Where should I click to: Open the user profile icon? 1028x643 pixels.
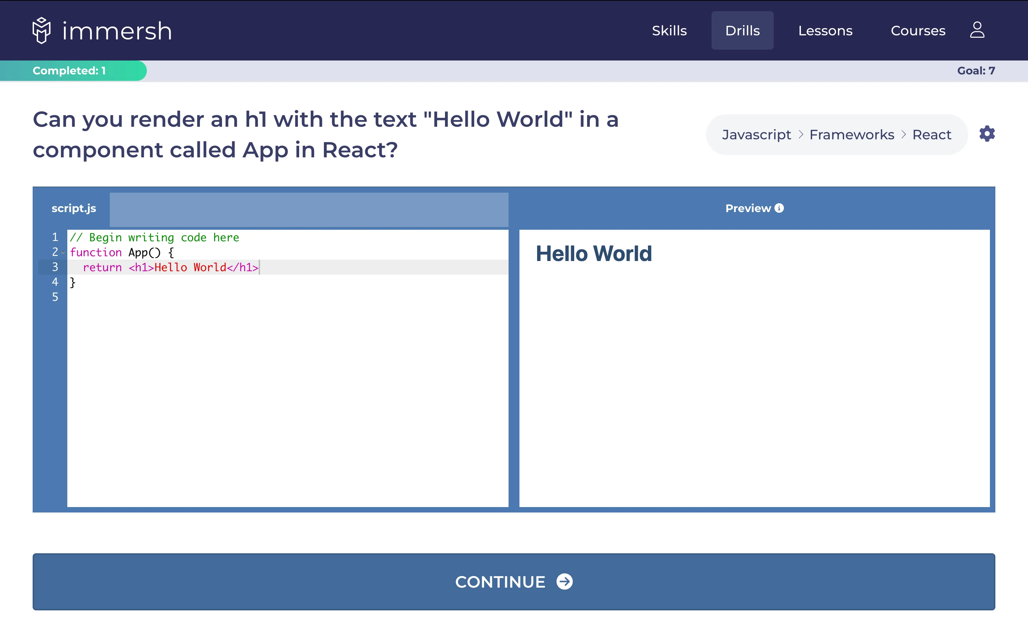pyautogui.click(x=977, y=30)
